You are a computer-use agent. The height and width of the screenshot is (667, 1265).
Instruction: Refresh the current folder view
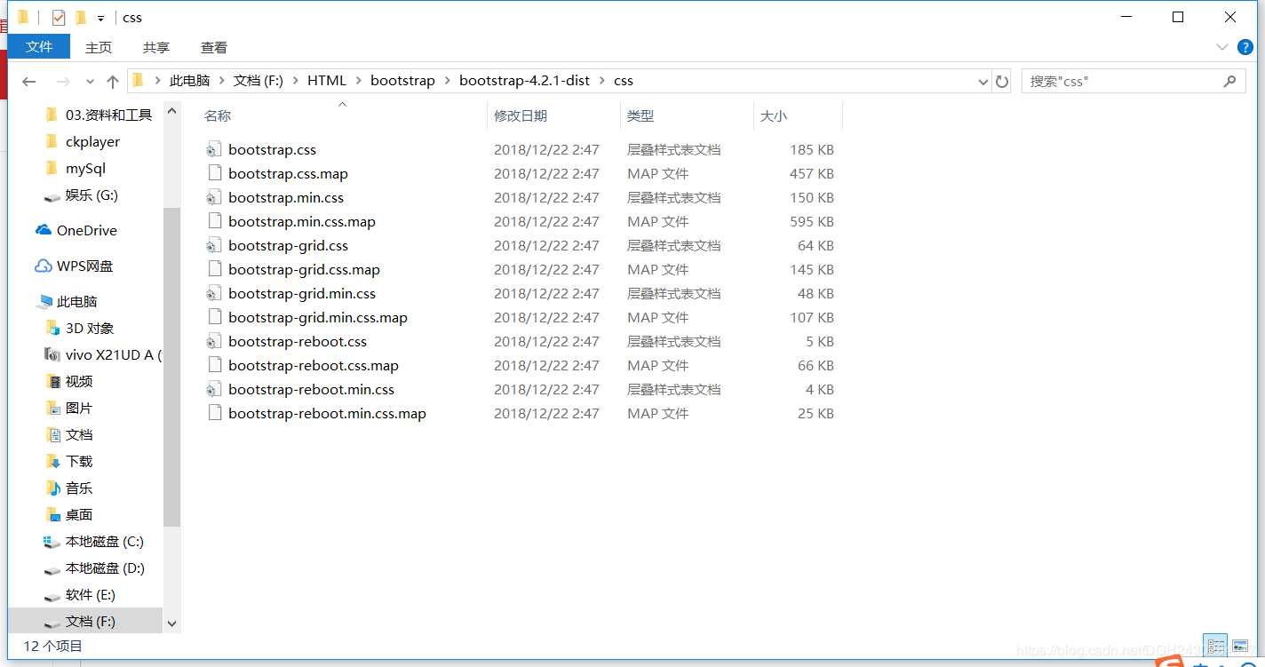pyautogui.click(x=1002, y=81)
